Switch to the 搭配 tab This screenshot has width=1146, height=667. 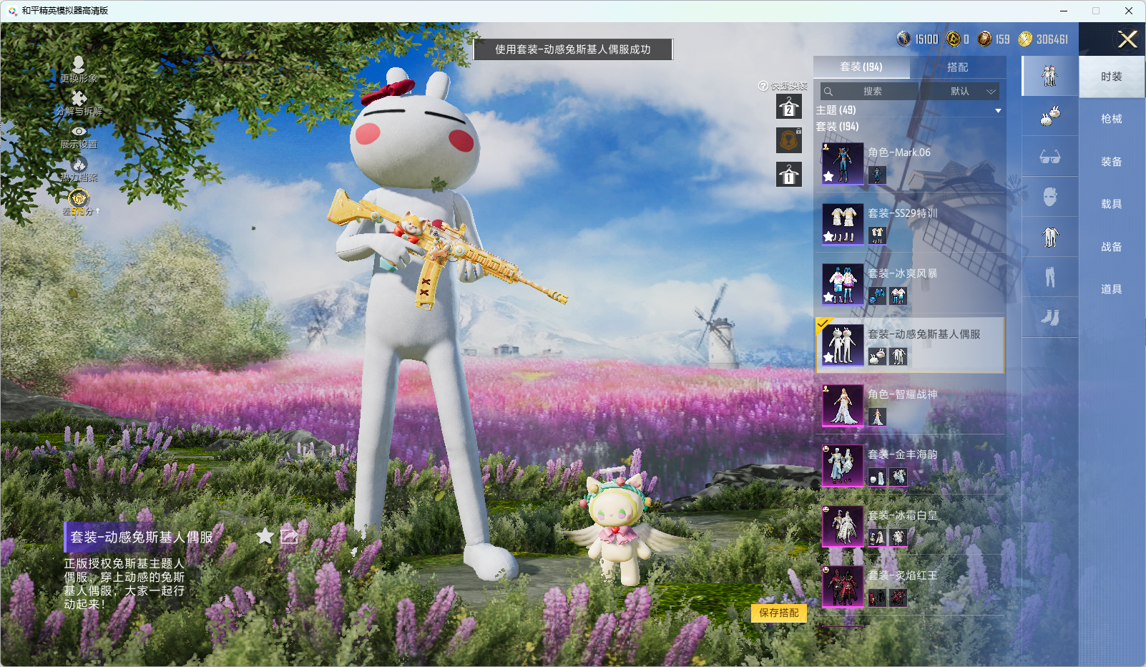pos(958,67)
